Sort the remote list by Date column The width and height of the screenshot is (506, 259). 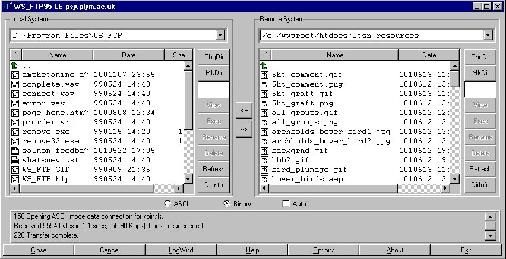point(429,55)
